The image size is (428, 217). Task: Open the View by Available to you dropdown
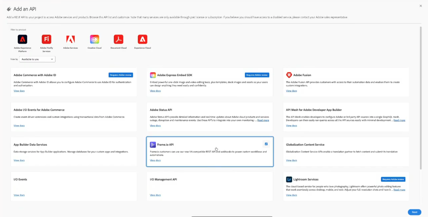(37, 59)
